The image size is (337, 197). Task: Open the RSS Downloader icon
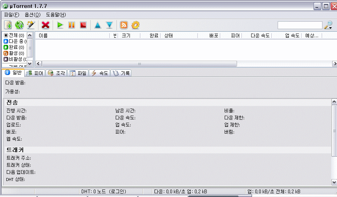tap(124, 25)
